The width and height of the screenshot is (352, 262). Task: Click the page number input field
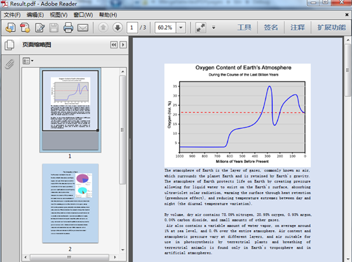pyautogui.click(x=132, y=27)
